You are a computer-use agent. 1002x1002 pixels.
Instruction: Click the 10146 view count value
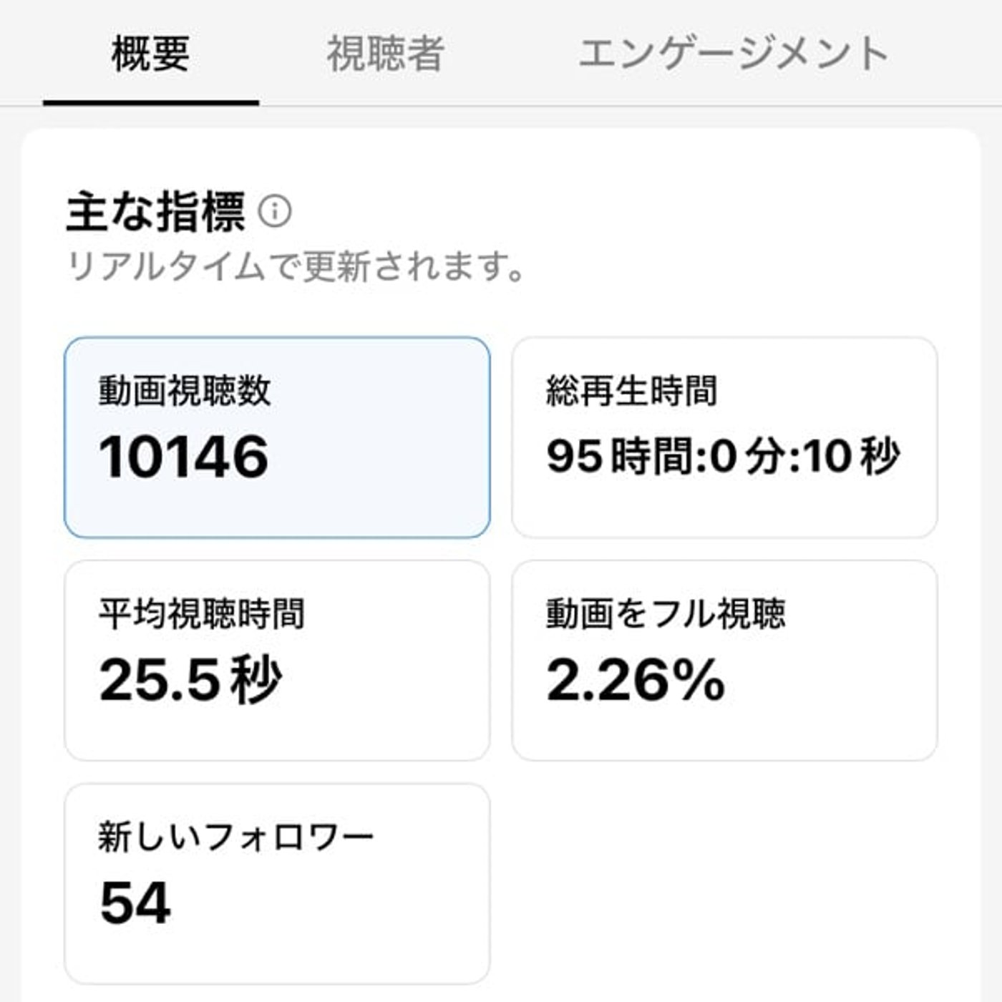click(x=184, y=457)
